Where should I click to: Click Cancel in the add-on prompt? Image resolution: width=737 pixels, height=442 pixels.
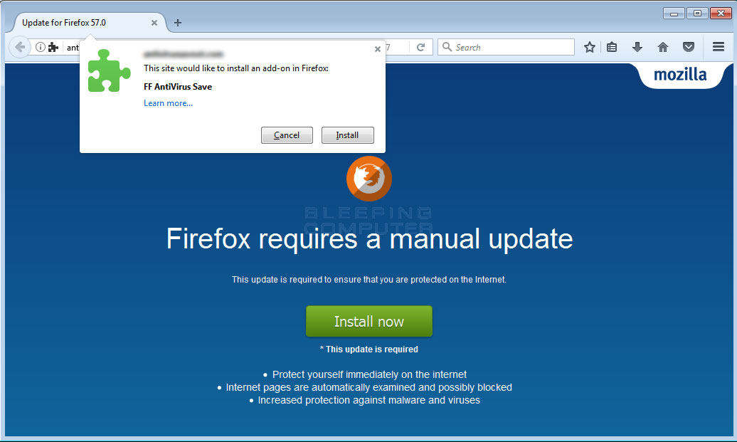click(x=287, y=135)
